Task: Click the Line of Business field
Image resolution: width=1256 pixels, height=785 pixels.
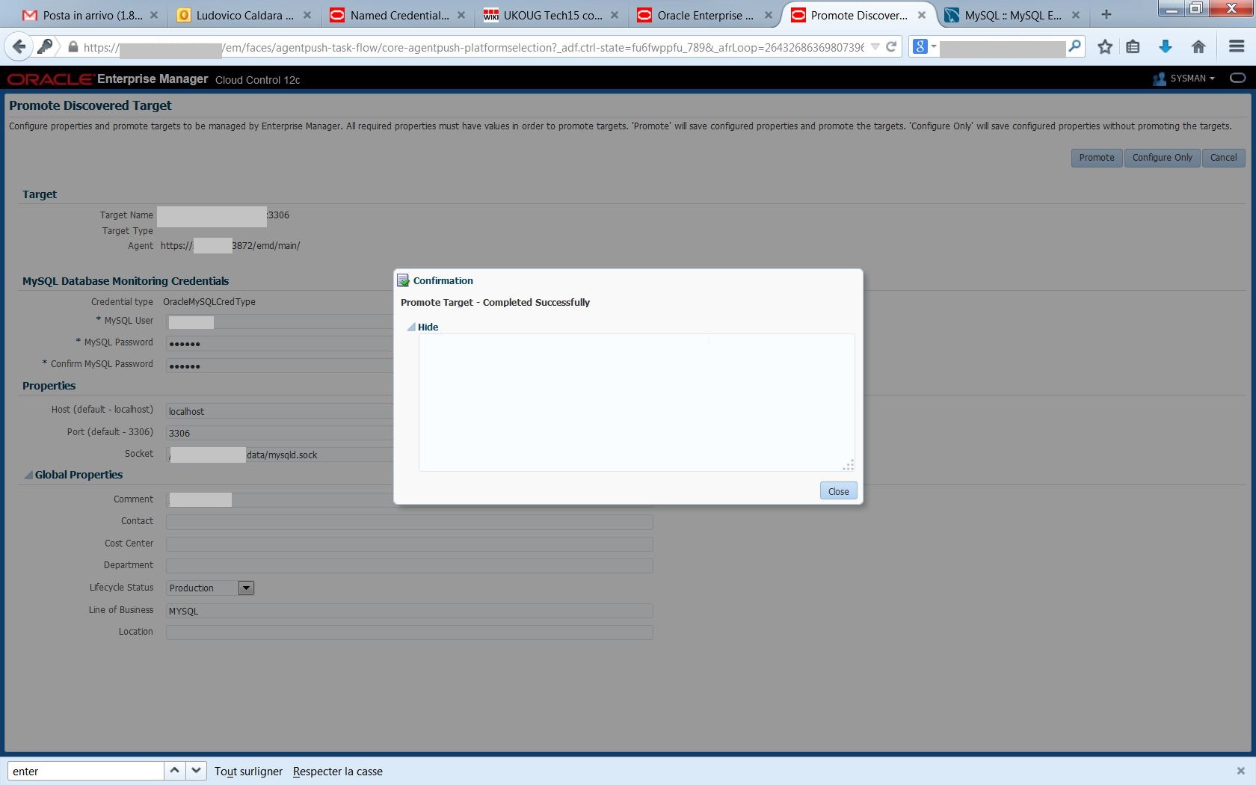Action: [410, 611]
